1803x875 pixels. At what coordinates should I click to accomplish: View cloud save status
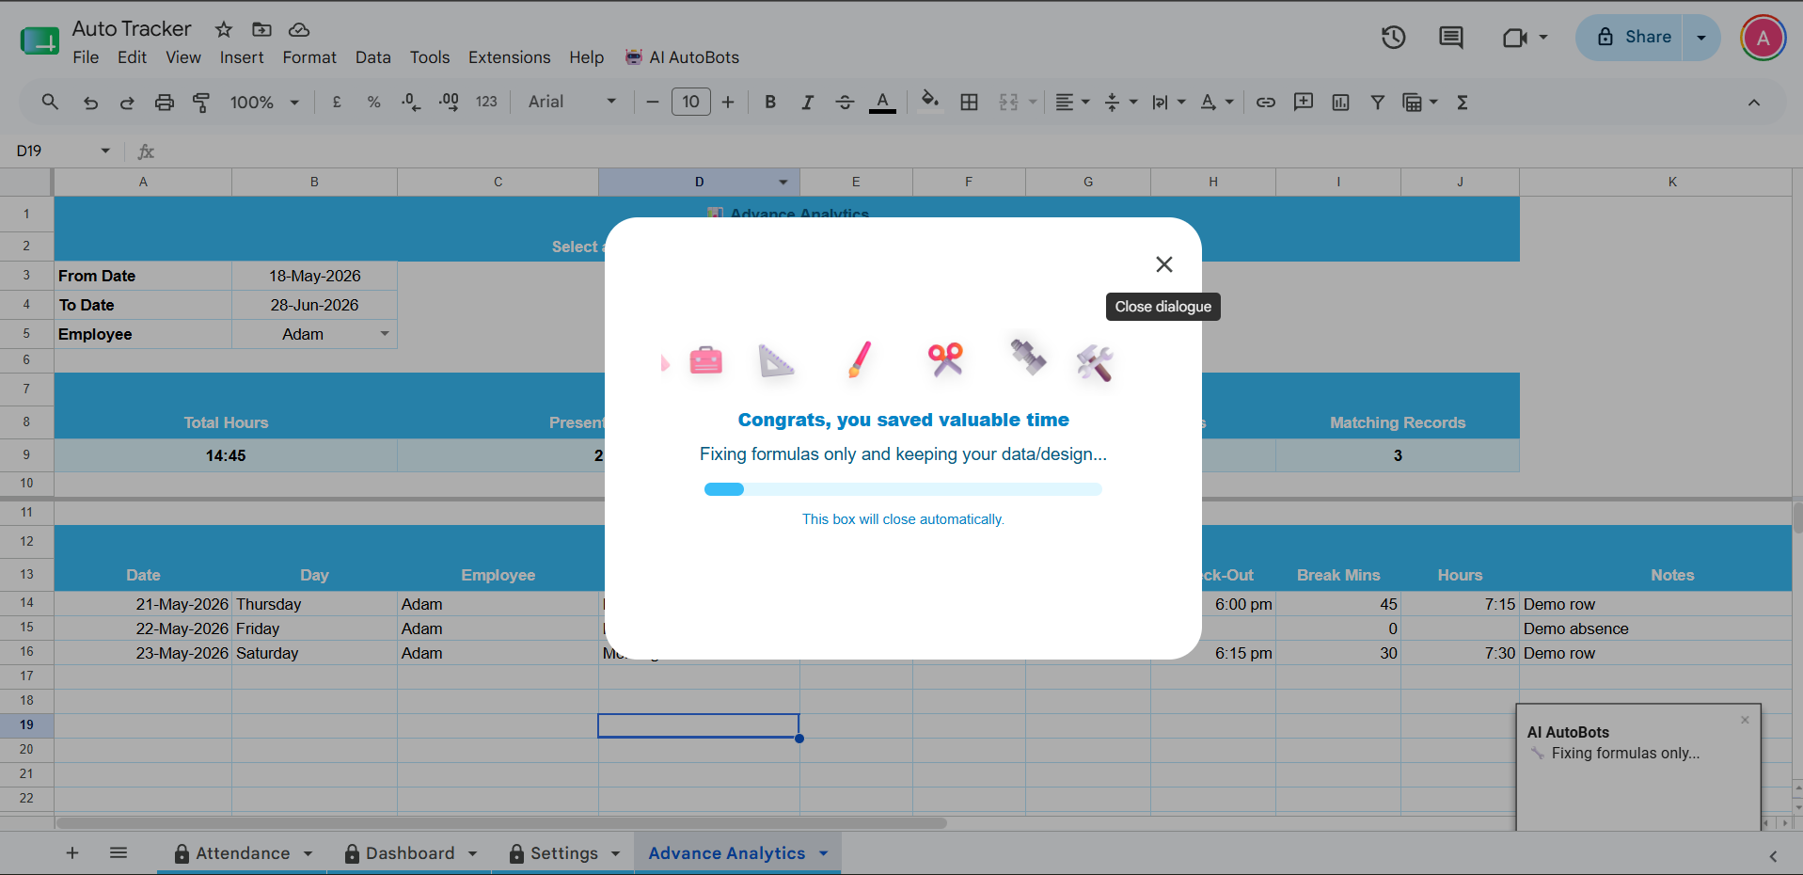[299, 29]
